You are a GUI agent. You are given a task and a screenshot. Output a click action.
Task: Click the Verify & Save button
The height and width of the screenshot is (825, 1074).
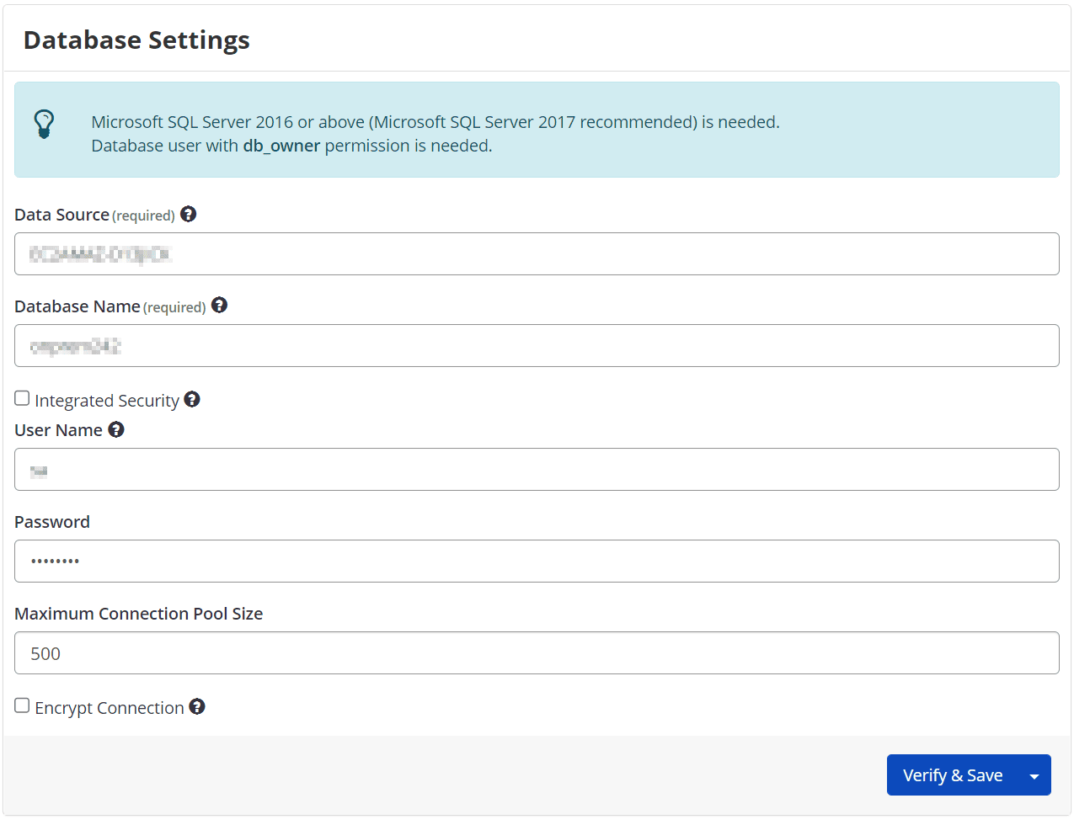pos(953,774)
